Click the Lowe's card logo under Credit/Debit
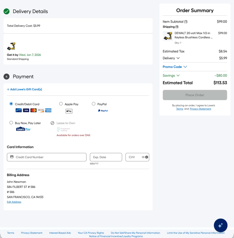The width and height of the screenshot is (234, 238). pos(19,110)
